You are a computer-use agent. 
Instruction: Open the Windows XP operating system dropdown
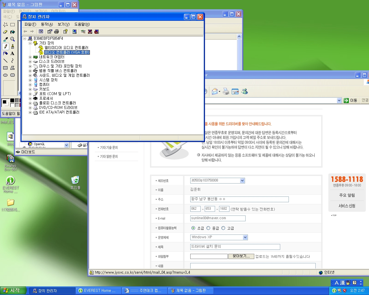point(245,237)
